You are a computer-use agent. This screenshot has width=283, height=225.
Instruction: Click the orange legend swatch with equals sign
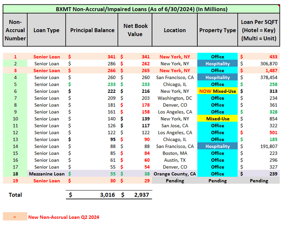point(15,217)
